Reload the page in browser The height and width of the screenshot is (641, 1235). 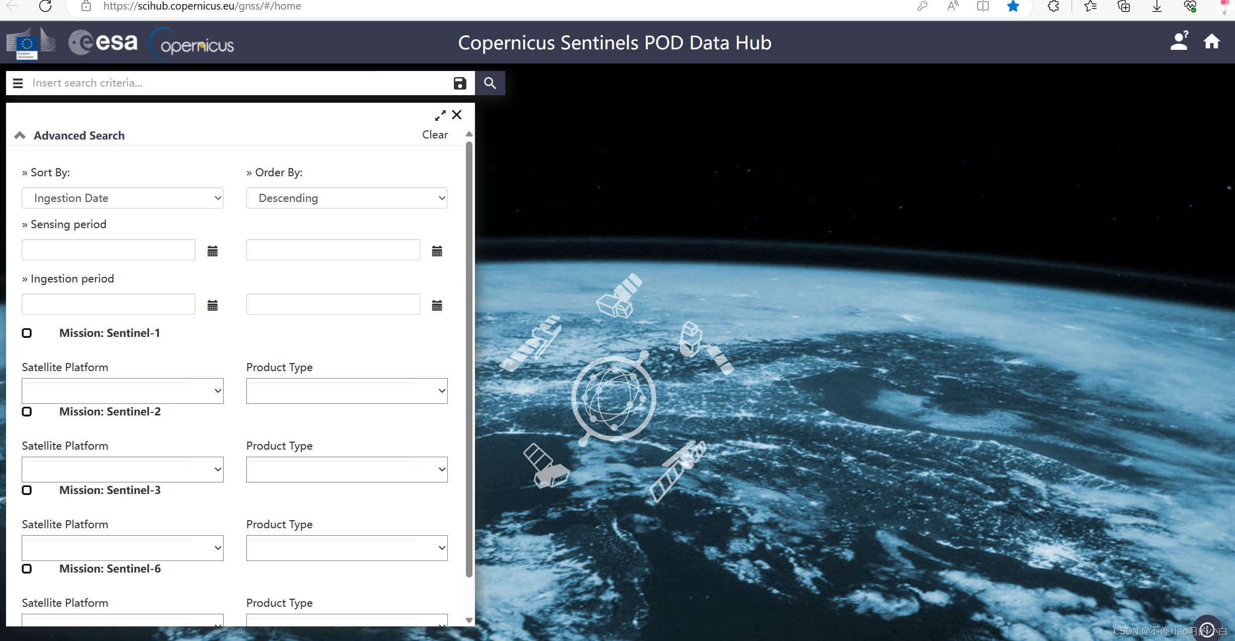coord(45,6)
